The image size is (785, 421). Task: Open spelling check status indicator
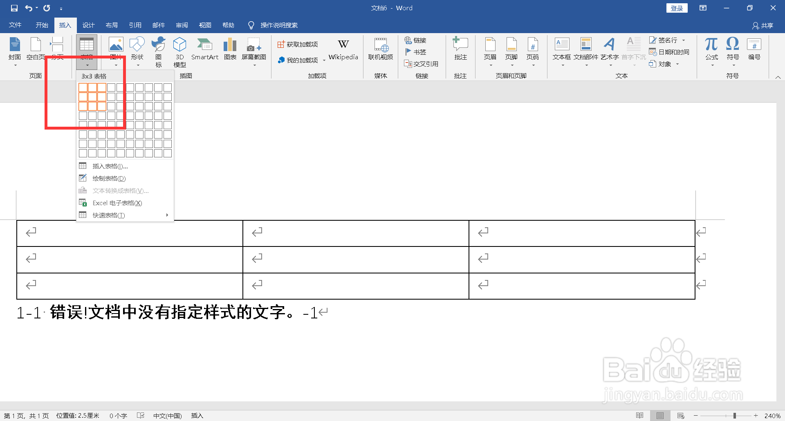tap(140, 415)
